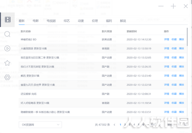The image size is (192, 133).
Task: Go to page 3
Action: point(130,125)
